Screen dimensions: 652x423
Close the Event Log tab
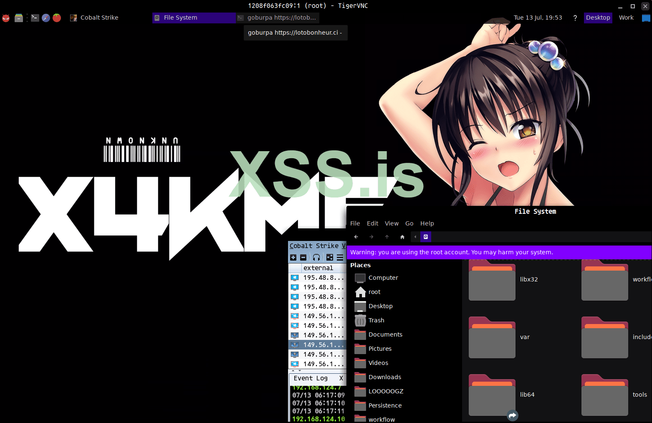tap(341, 378)
